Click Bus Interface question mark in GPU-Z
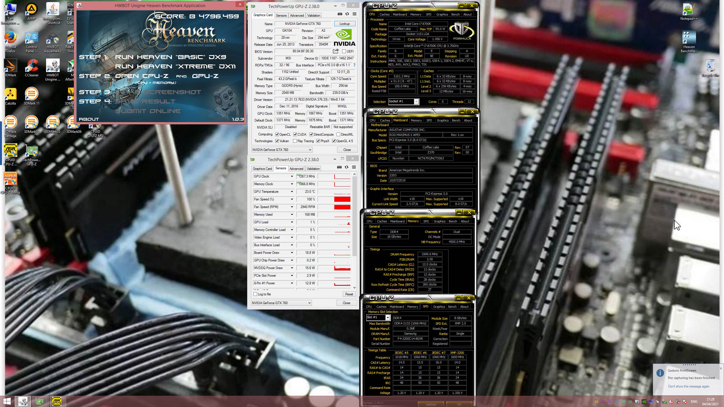724x407 pixels. click(354, 65)
